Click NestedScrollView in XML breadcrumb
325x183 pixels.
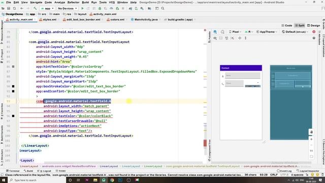tap(69, 166)
